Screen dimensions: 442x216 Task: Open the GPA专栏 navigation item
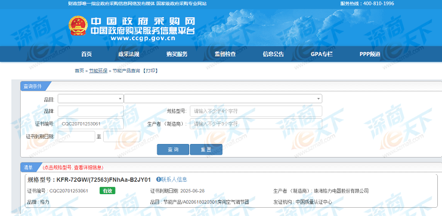tap(322, 54)
